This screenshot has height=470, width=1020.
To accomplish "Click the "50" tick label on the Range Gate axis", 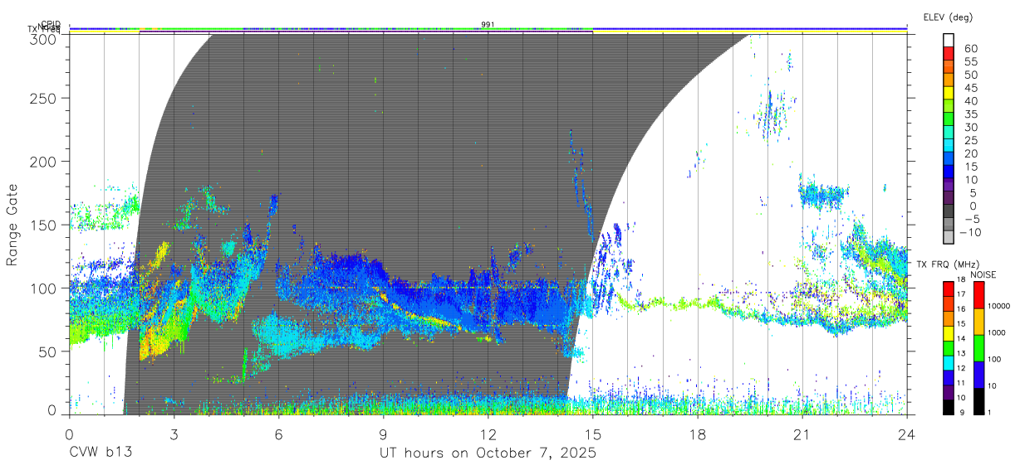I will 47,351.
